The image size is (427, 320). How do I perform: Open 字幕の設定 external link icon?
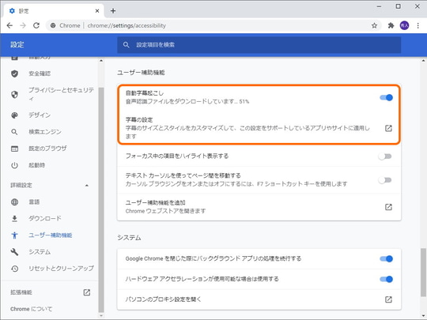(x=388, y=128)
